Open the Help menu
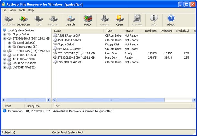 click(31, 10)
